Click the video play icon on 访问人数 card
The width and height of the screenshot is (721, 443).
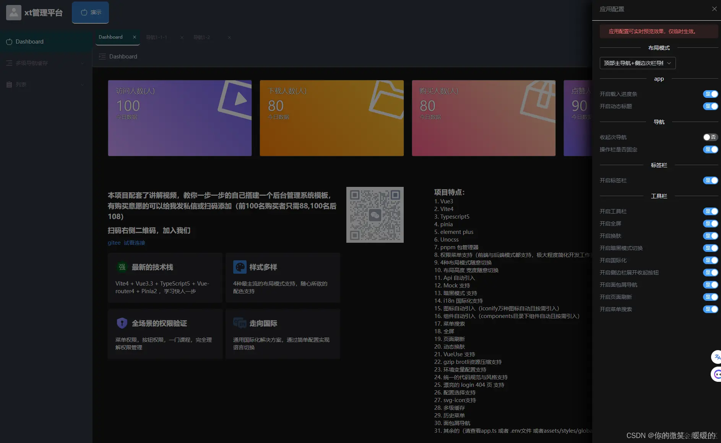coord(235,99)
